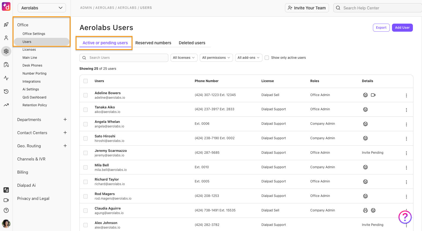Click the help question mark icon in sidebar
The image size is (422, 231).
tap(6, 210)
